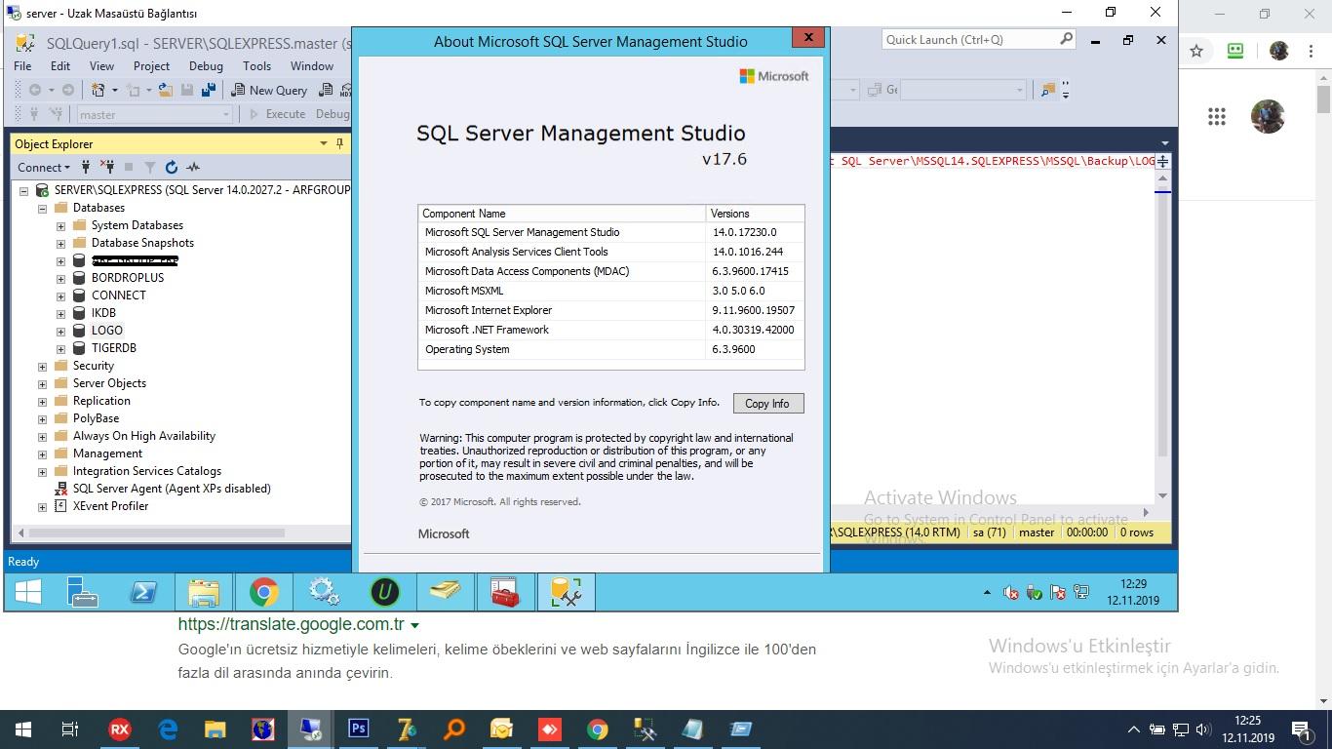Open the Tools menu
Viewport: 1332px width, 749px height.
click(x=256, y=65)
